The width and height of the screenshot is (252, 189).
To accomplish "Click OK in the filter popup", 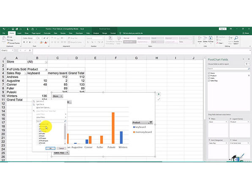I will point(50,148).
